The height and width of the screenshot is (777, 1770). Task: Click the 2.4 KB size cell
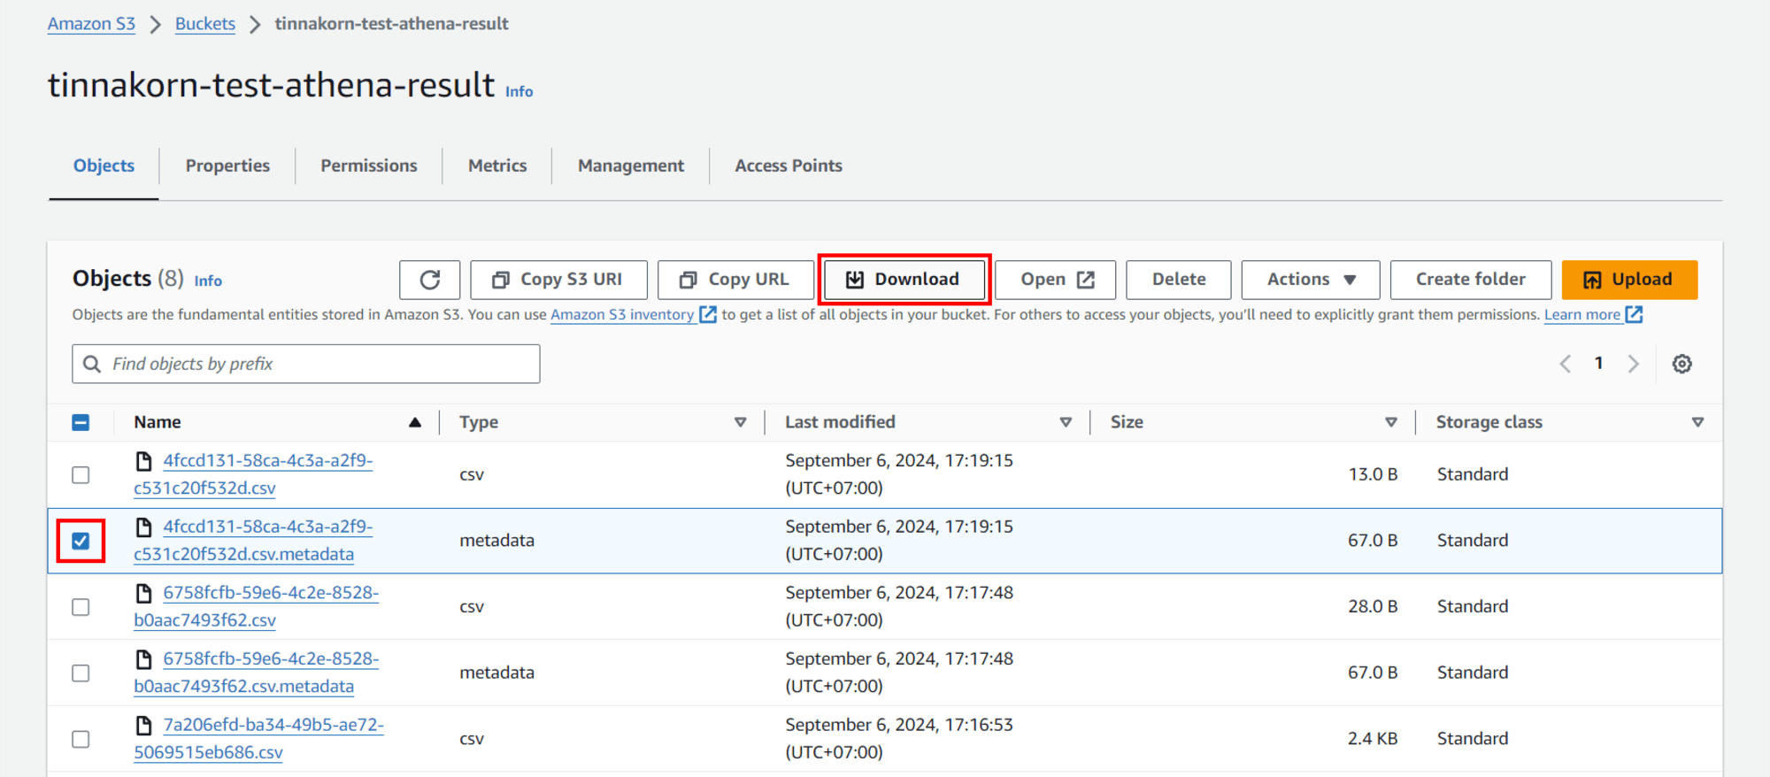coord(1373,739)
